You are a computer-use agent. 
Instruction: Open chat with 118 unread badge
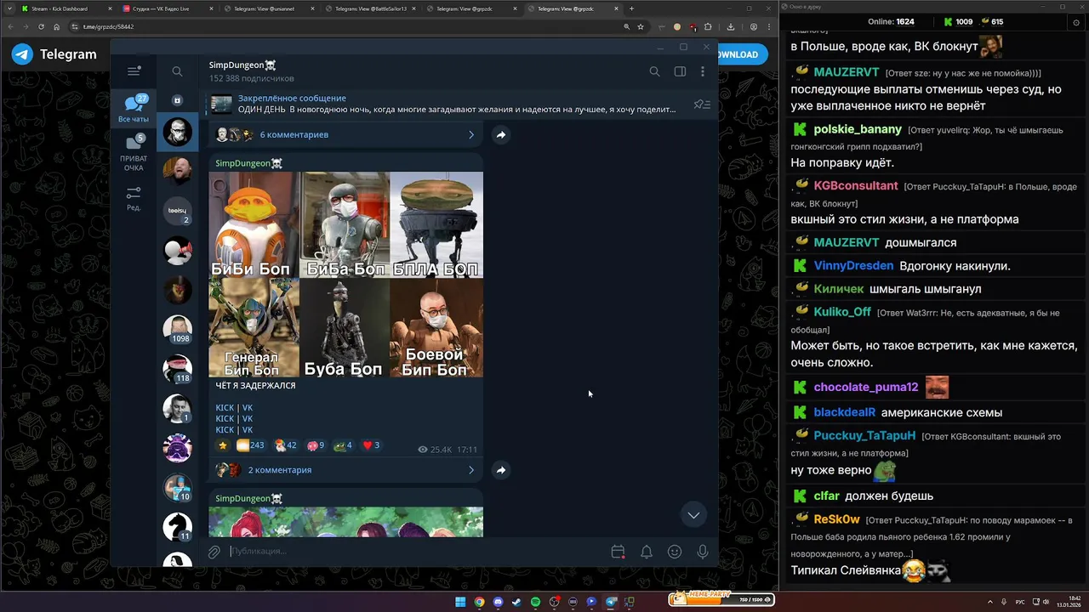pyautogui.click(x=178, y=369)
